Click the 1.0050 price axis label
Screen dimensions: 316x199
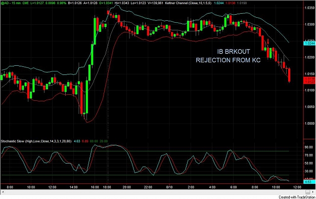click(309, 107)
